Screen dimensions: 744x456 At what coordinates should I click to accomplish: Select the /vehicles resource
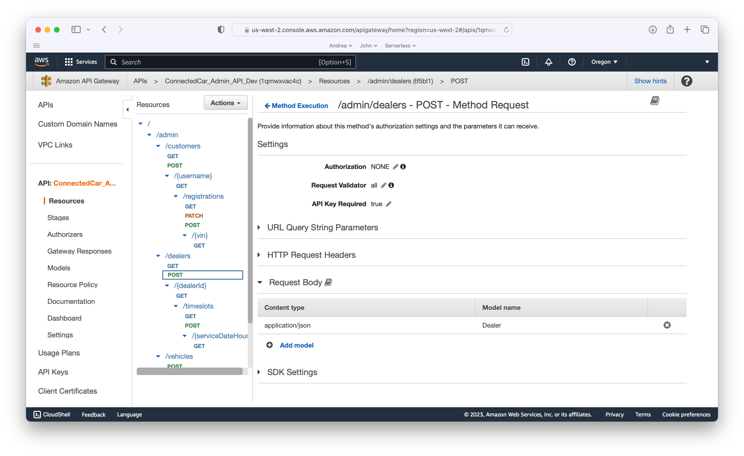(179, 356)
